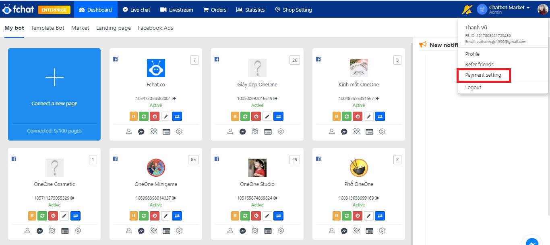Open Live chat from top navigation
Image resolution: width=550 pixels, height=245 pixels.
[136, 9]
